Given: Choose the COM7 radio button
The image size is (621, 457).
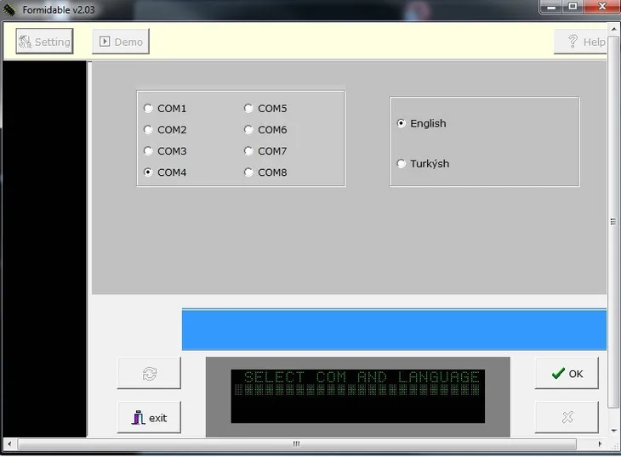Looking at the screenshot, I should pyautogui.click(x=249, y=151).
